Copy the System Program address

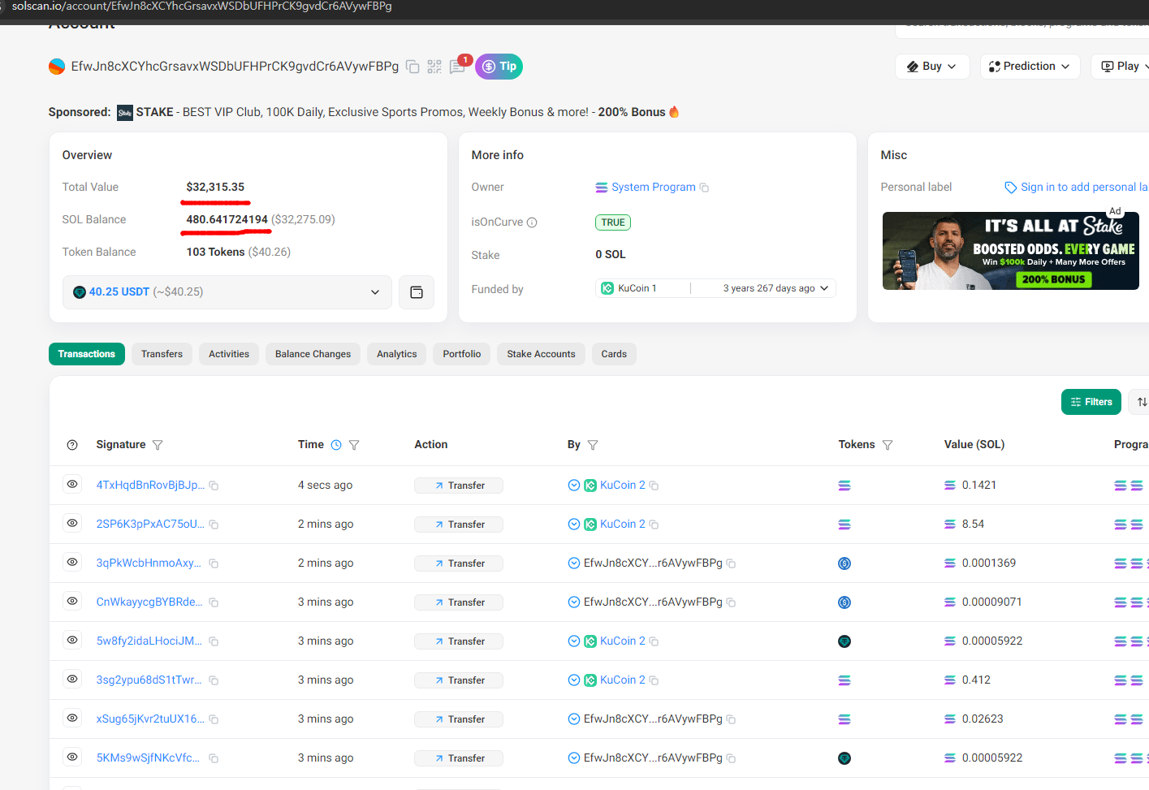pos(704,188)
